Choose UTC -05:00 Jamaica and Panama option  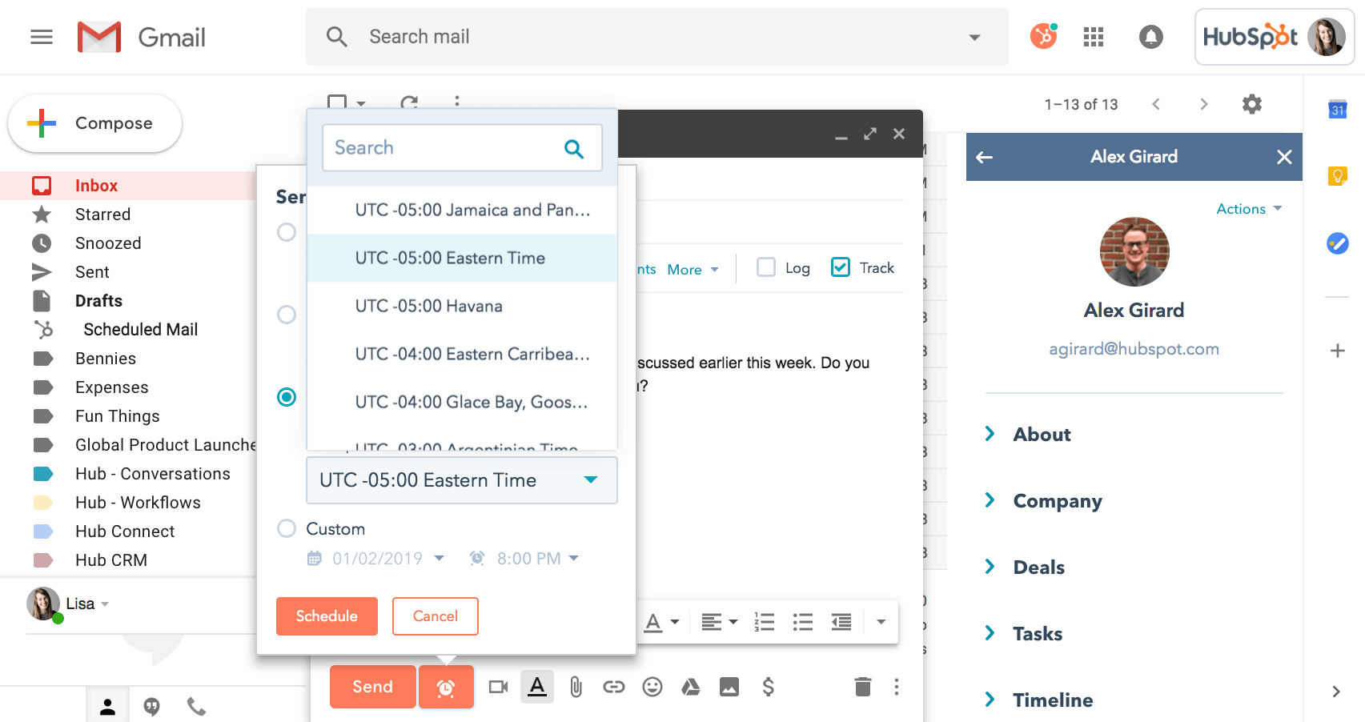(472, 210)
